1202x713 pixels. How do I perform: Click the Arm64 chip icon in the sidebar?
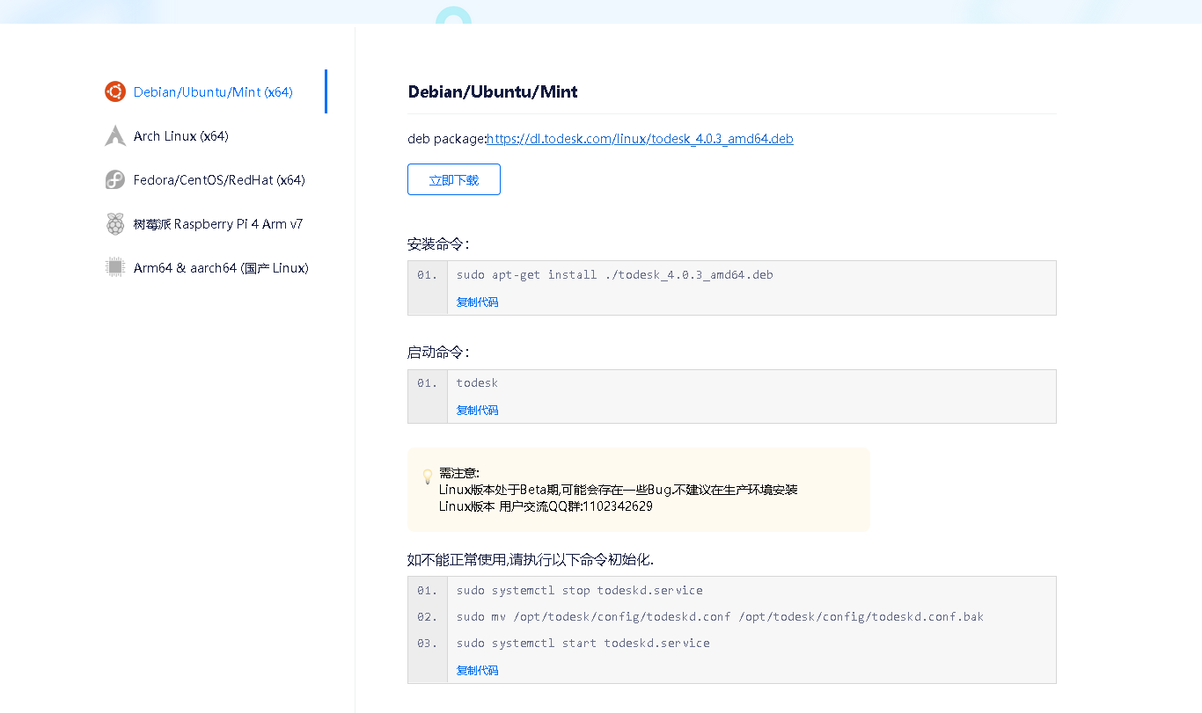click(114, 267)
